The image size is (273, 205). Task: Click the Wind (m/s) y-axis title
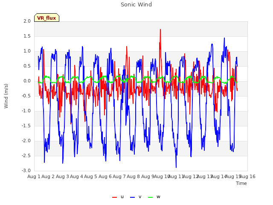pos(6,96)
